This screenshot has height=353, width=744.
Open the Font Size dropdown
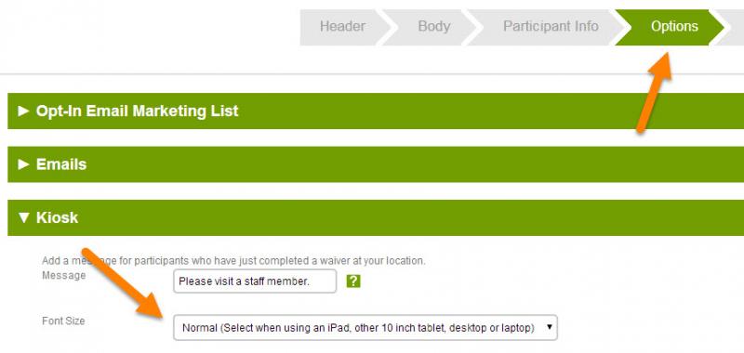tap(365, 327)
